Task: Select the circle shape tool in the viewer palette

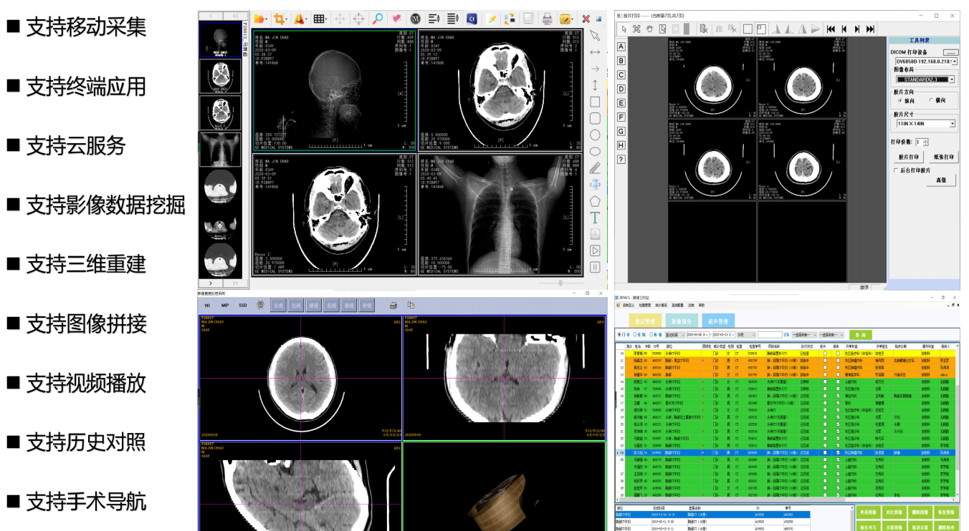Action: 595,135
